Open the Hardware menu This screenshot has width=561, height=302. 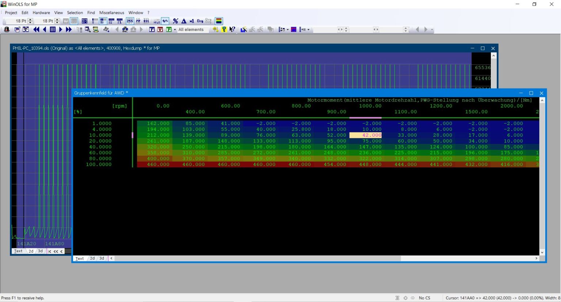pos(41,12)
